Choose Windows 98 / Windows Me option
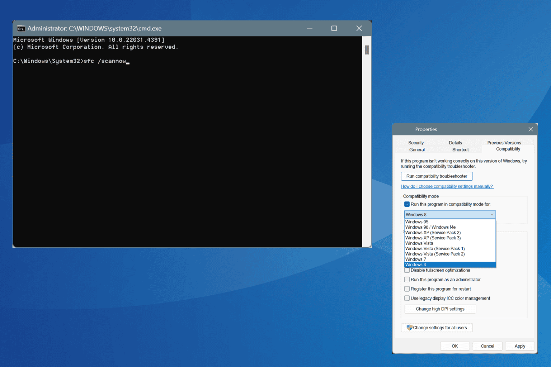Image resolution: width=551 pixels, height=367 pixels. coord(450,227)
